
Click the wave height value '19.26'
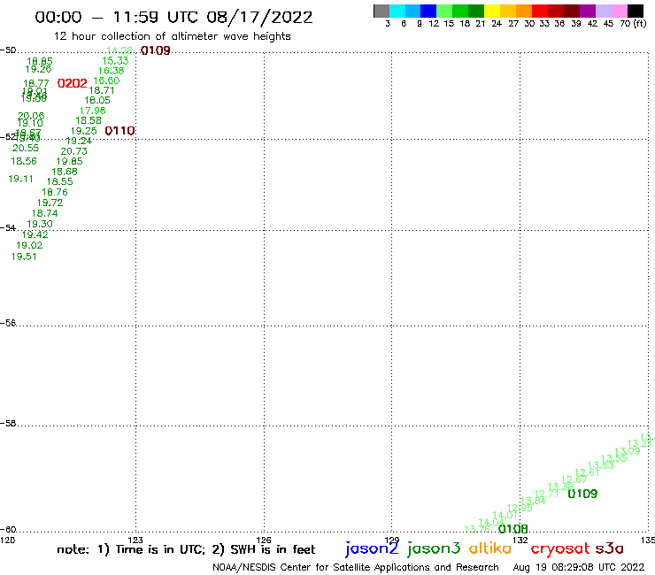[38, 69]
